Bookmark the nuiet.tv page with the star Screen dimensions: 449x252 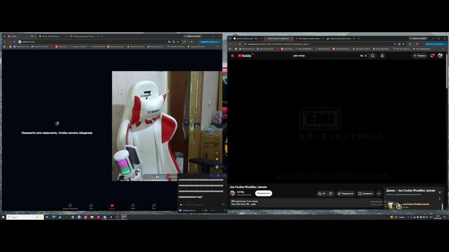pos(178,42)
